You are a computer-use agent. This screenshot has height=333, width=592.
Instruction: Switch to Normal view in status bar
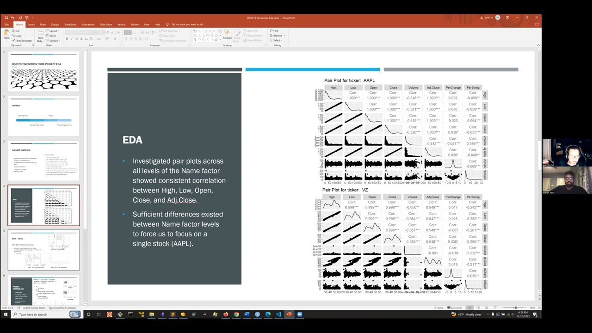469,308
